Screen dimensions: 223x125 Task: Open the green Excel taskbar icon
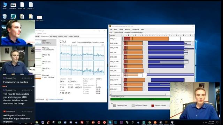[x=60, y=122]
